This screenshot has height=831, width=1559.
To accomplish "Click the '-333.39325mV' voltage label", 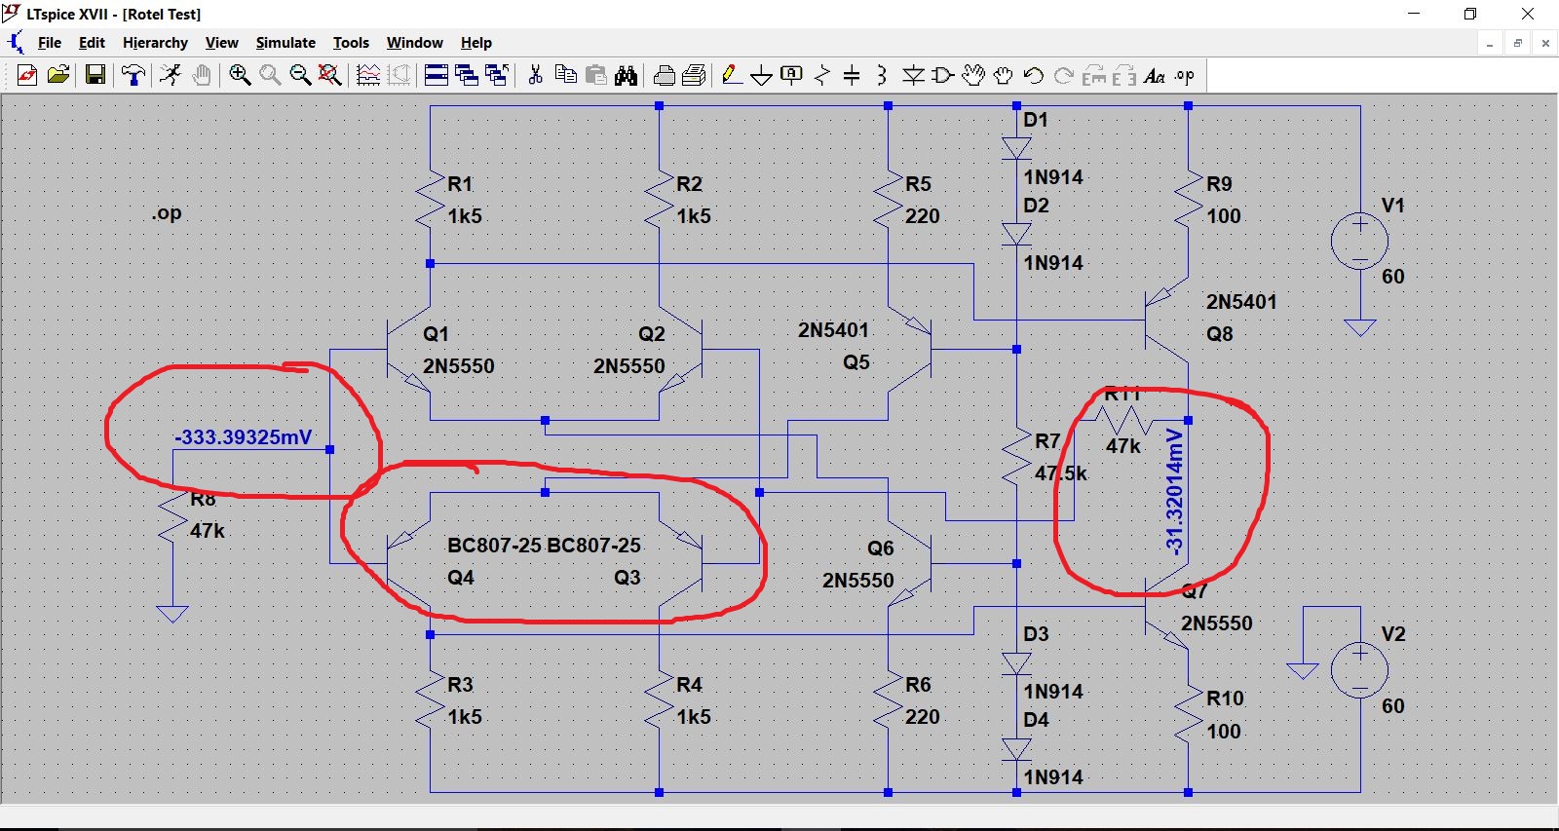I will (244, 437).
